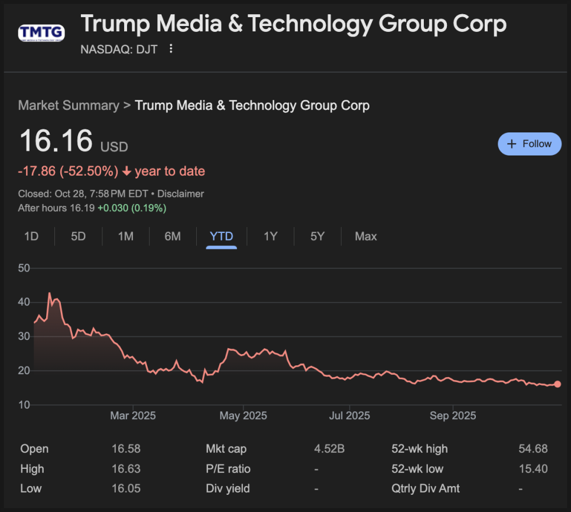
Task: Click the Disclaimer link
Action: (x=180, y=194)
